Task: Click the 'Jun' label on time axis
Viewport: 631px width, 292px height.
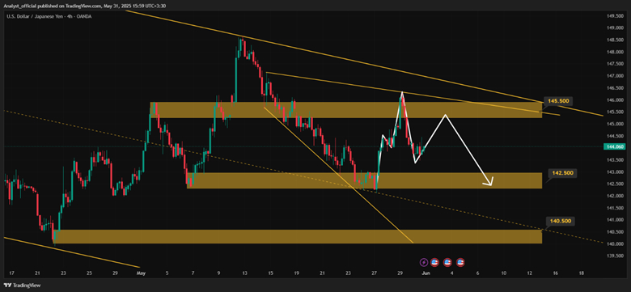Action: pos(426,273)
